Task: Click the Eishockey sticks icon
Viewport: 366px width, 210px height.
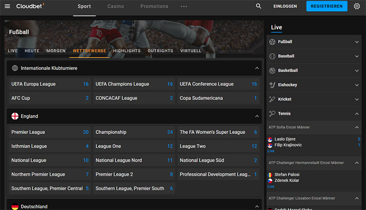Action: [272, 85]
